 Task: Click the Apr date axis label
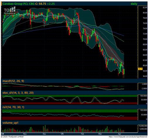click(x=119, y=134)
